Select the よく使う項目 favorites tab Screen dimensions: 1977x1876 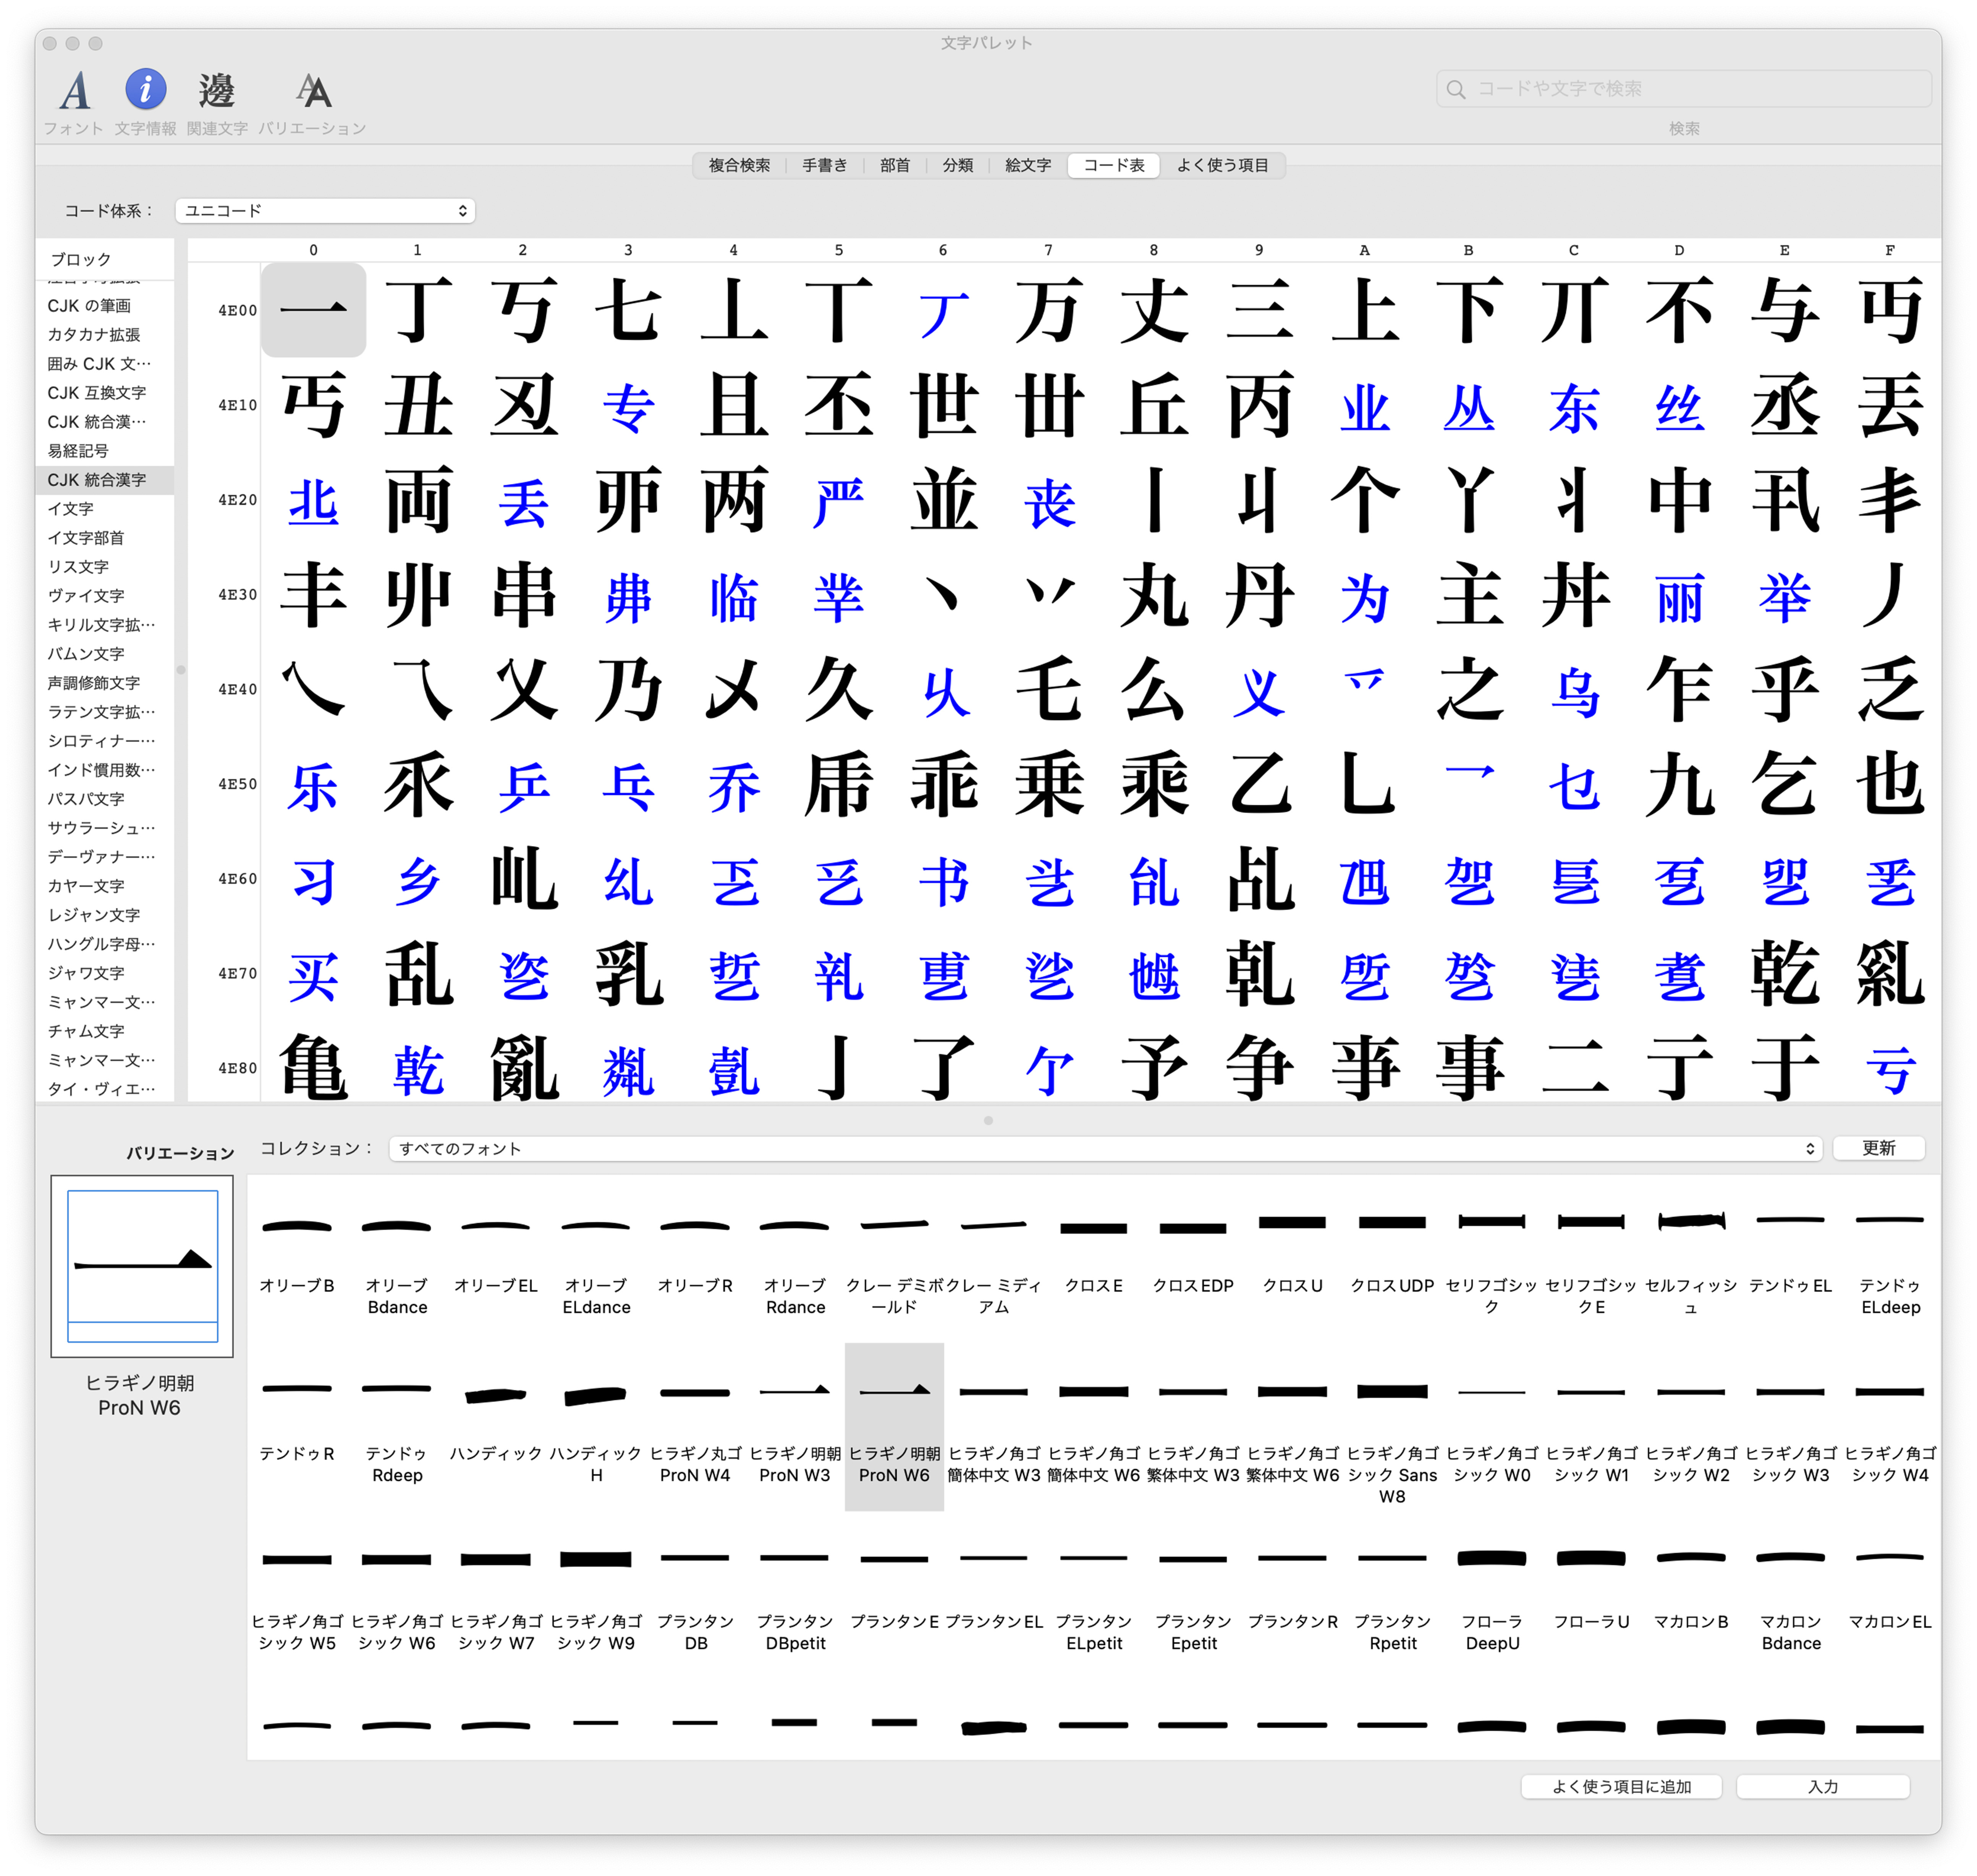(x=1222, y=165)
